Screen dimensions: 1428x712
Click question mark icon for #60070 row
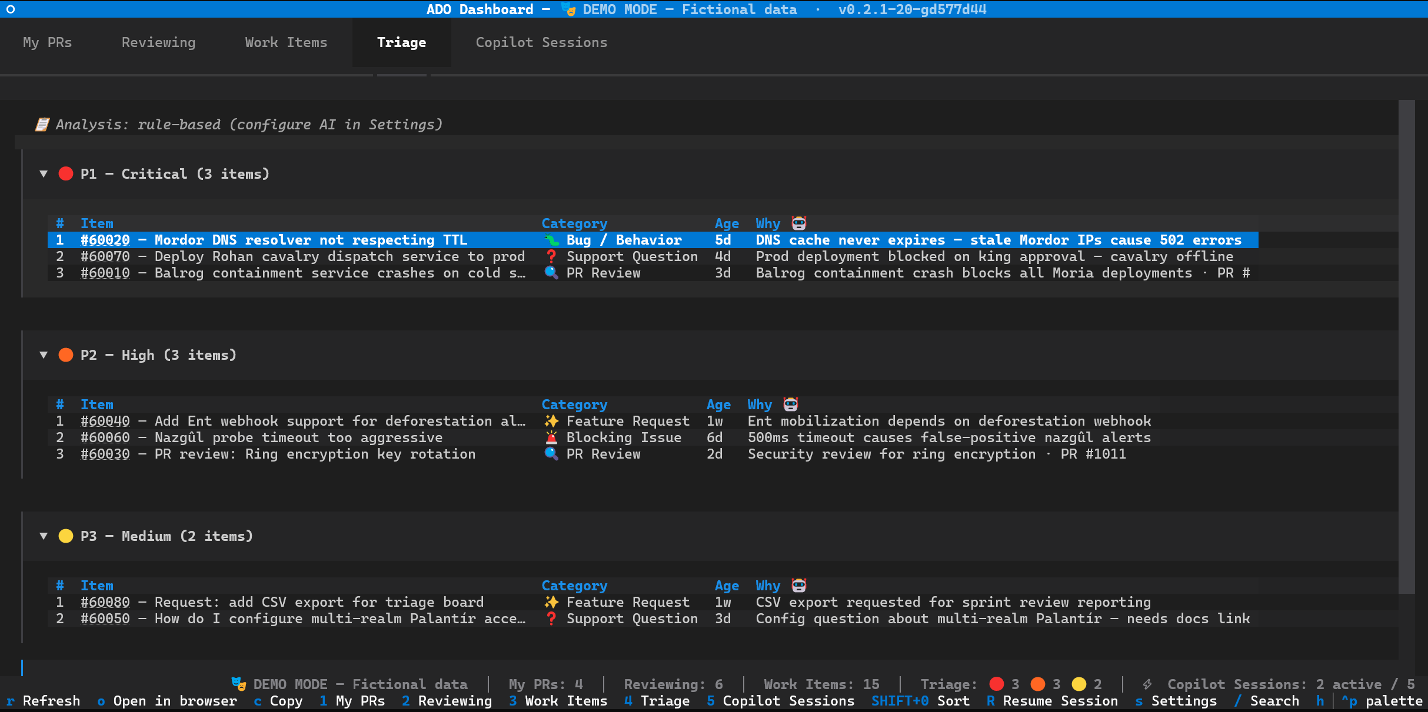click(551, 256)
